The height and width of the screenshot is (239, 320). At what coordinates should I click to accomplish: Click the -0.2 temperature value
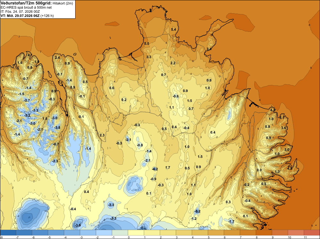pyautogui.click(x=246, y=185)
